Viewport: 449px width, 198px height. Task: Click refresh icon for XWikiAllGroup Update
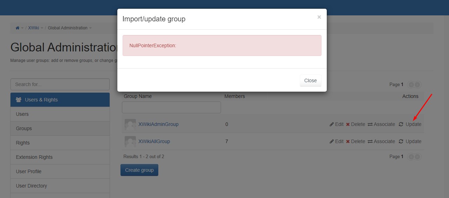401,141
